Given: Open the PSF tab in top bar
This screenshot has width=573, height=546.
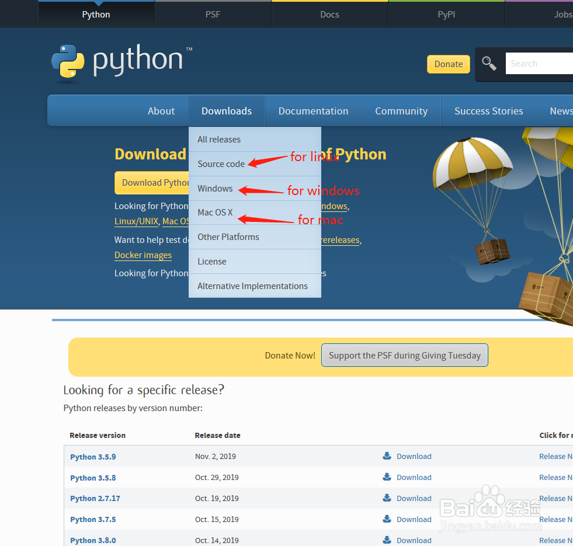Looking at the screenshot, I should tap(213, 14).
